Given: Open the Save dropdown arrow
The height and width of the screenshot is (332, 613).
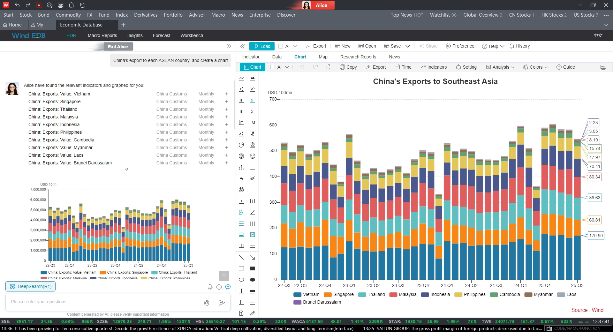Looking at the screenshot, I should coord(408,46).
